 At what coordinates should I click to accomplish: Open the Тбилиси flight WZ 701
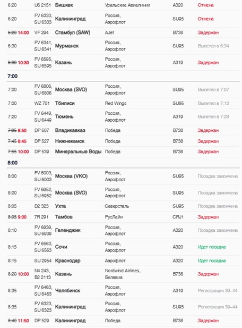pos(123,103)
